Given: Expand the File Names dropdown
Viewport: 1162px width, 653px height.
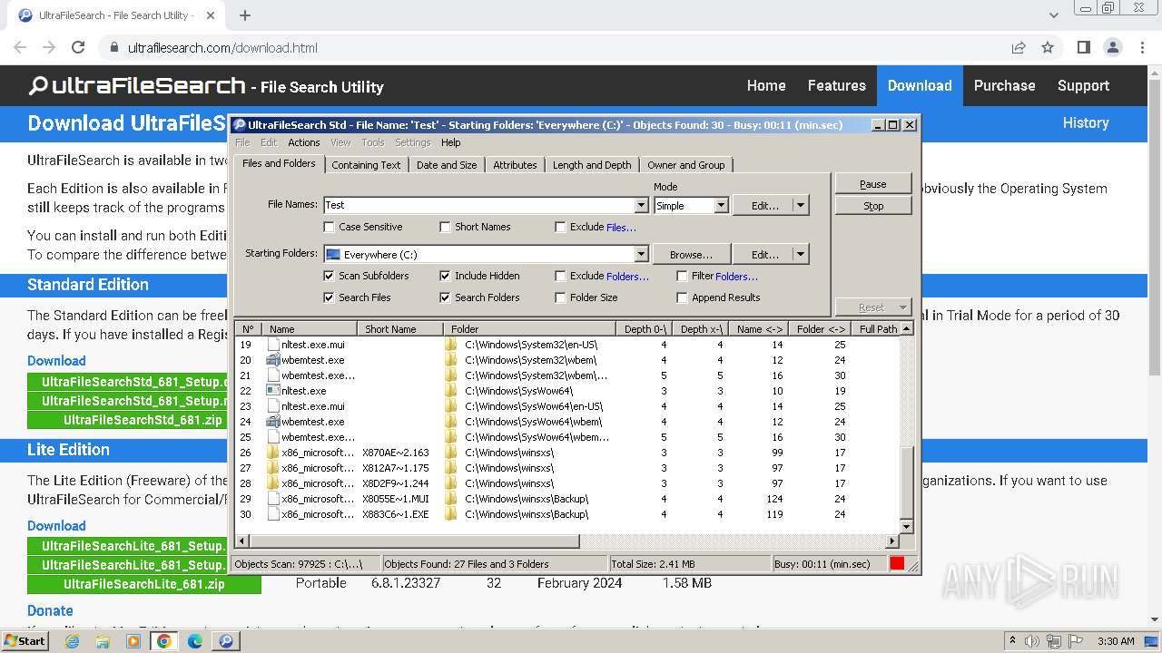Looking at the screenshot, I should (641, 206).
